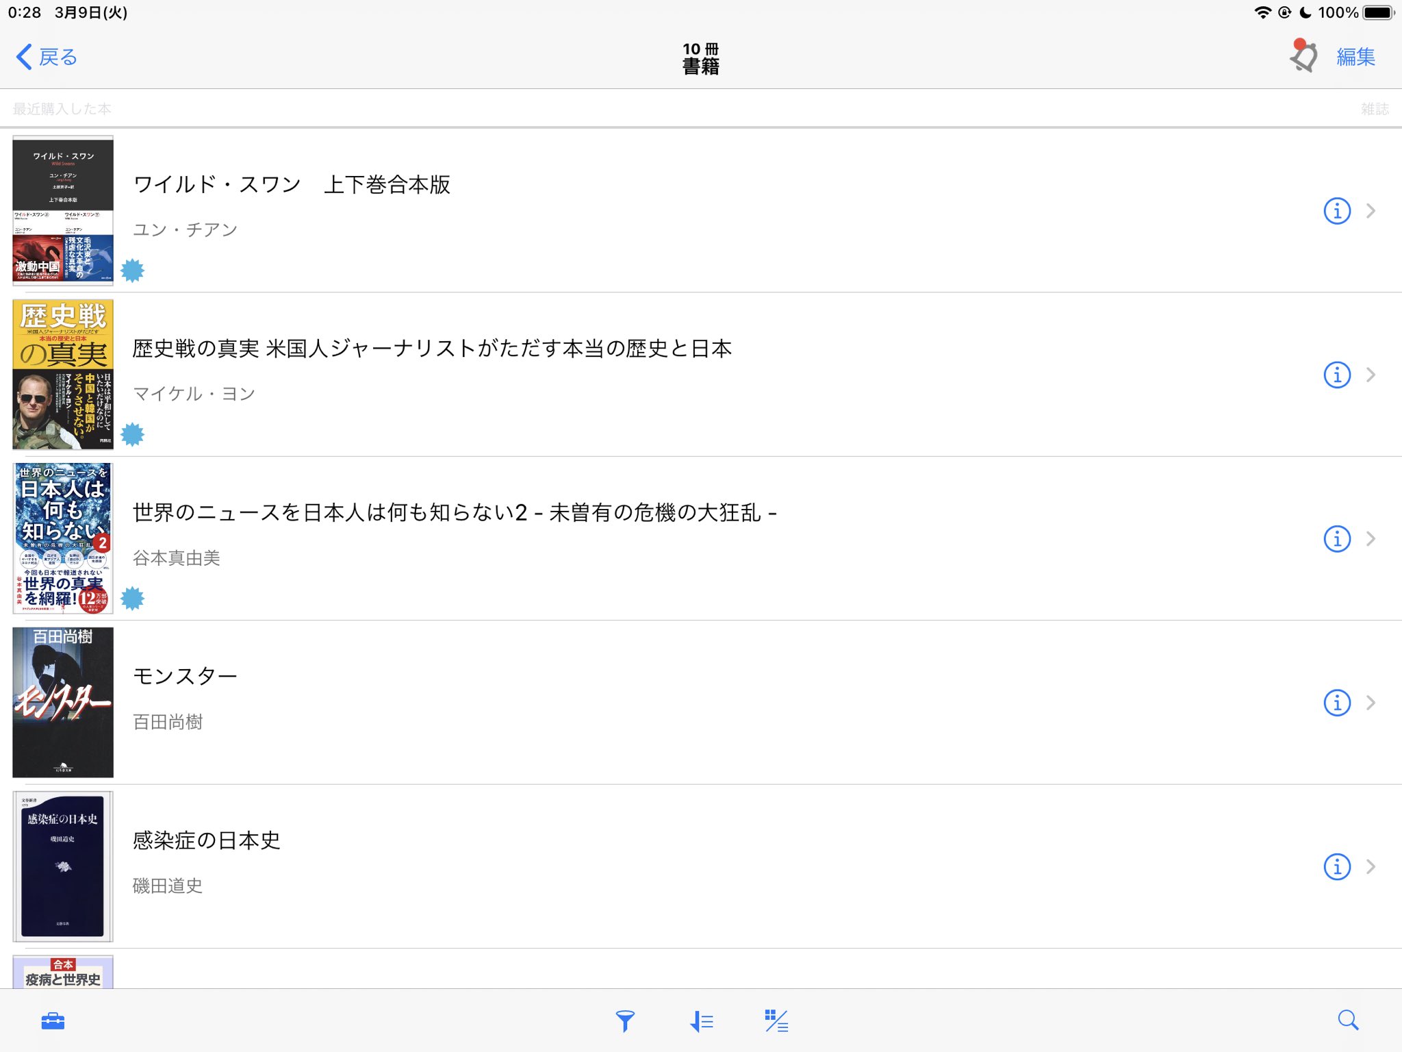Select author 百田尚樹 under モンスター
Screen dimensions: 1402x1052
click(x=168, y=722)
